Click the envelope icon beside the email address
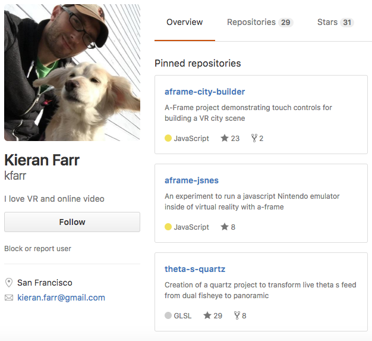 [9, 298]
